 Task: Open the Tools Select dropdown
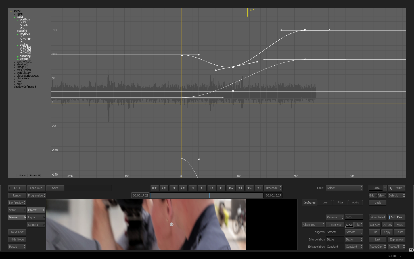point(344,188)
